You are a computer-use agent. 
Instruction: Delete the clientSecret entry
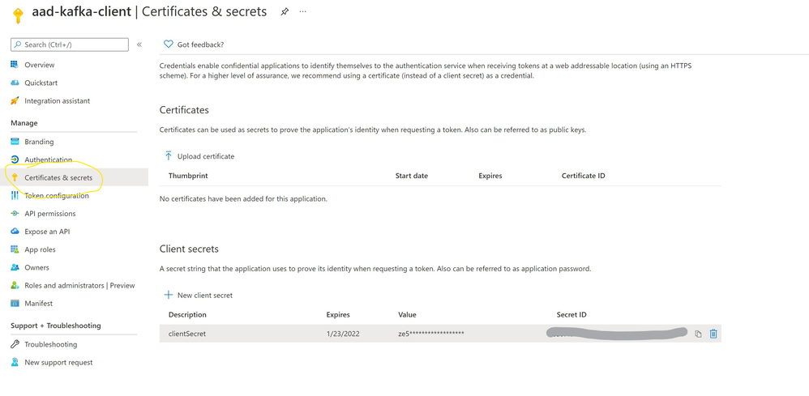713,334
